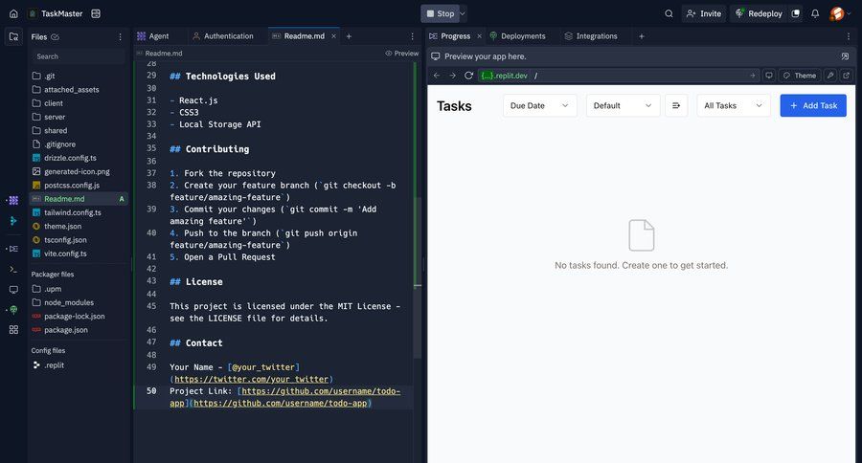Go back in the preview browser

pos(437,76)
